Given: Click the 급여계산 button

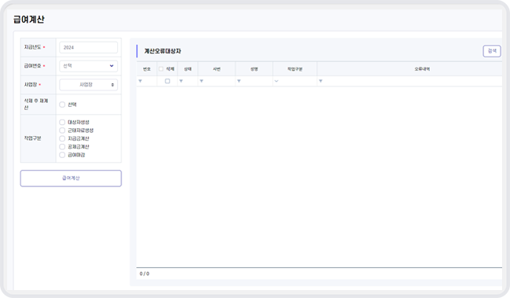Looking at the screenshot, I should pyautogui.click(x=71, y=178).
